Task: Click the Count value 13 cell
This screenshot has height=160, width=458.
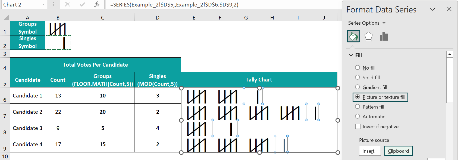Action: tap(58, 96)
